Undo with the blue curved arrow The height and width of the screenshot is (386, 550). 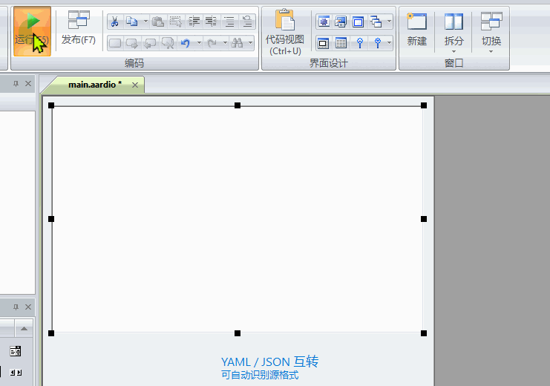186,43
